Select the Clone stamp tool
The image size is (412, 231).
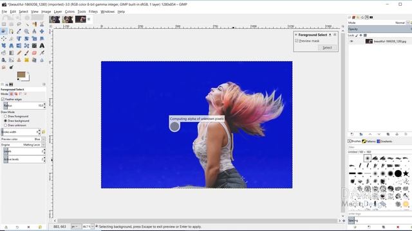tap(19, 60)
